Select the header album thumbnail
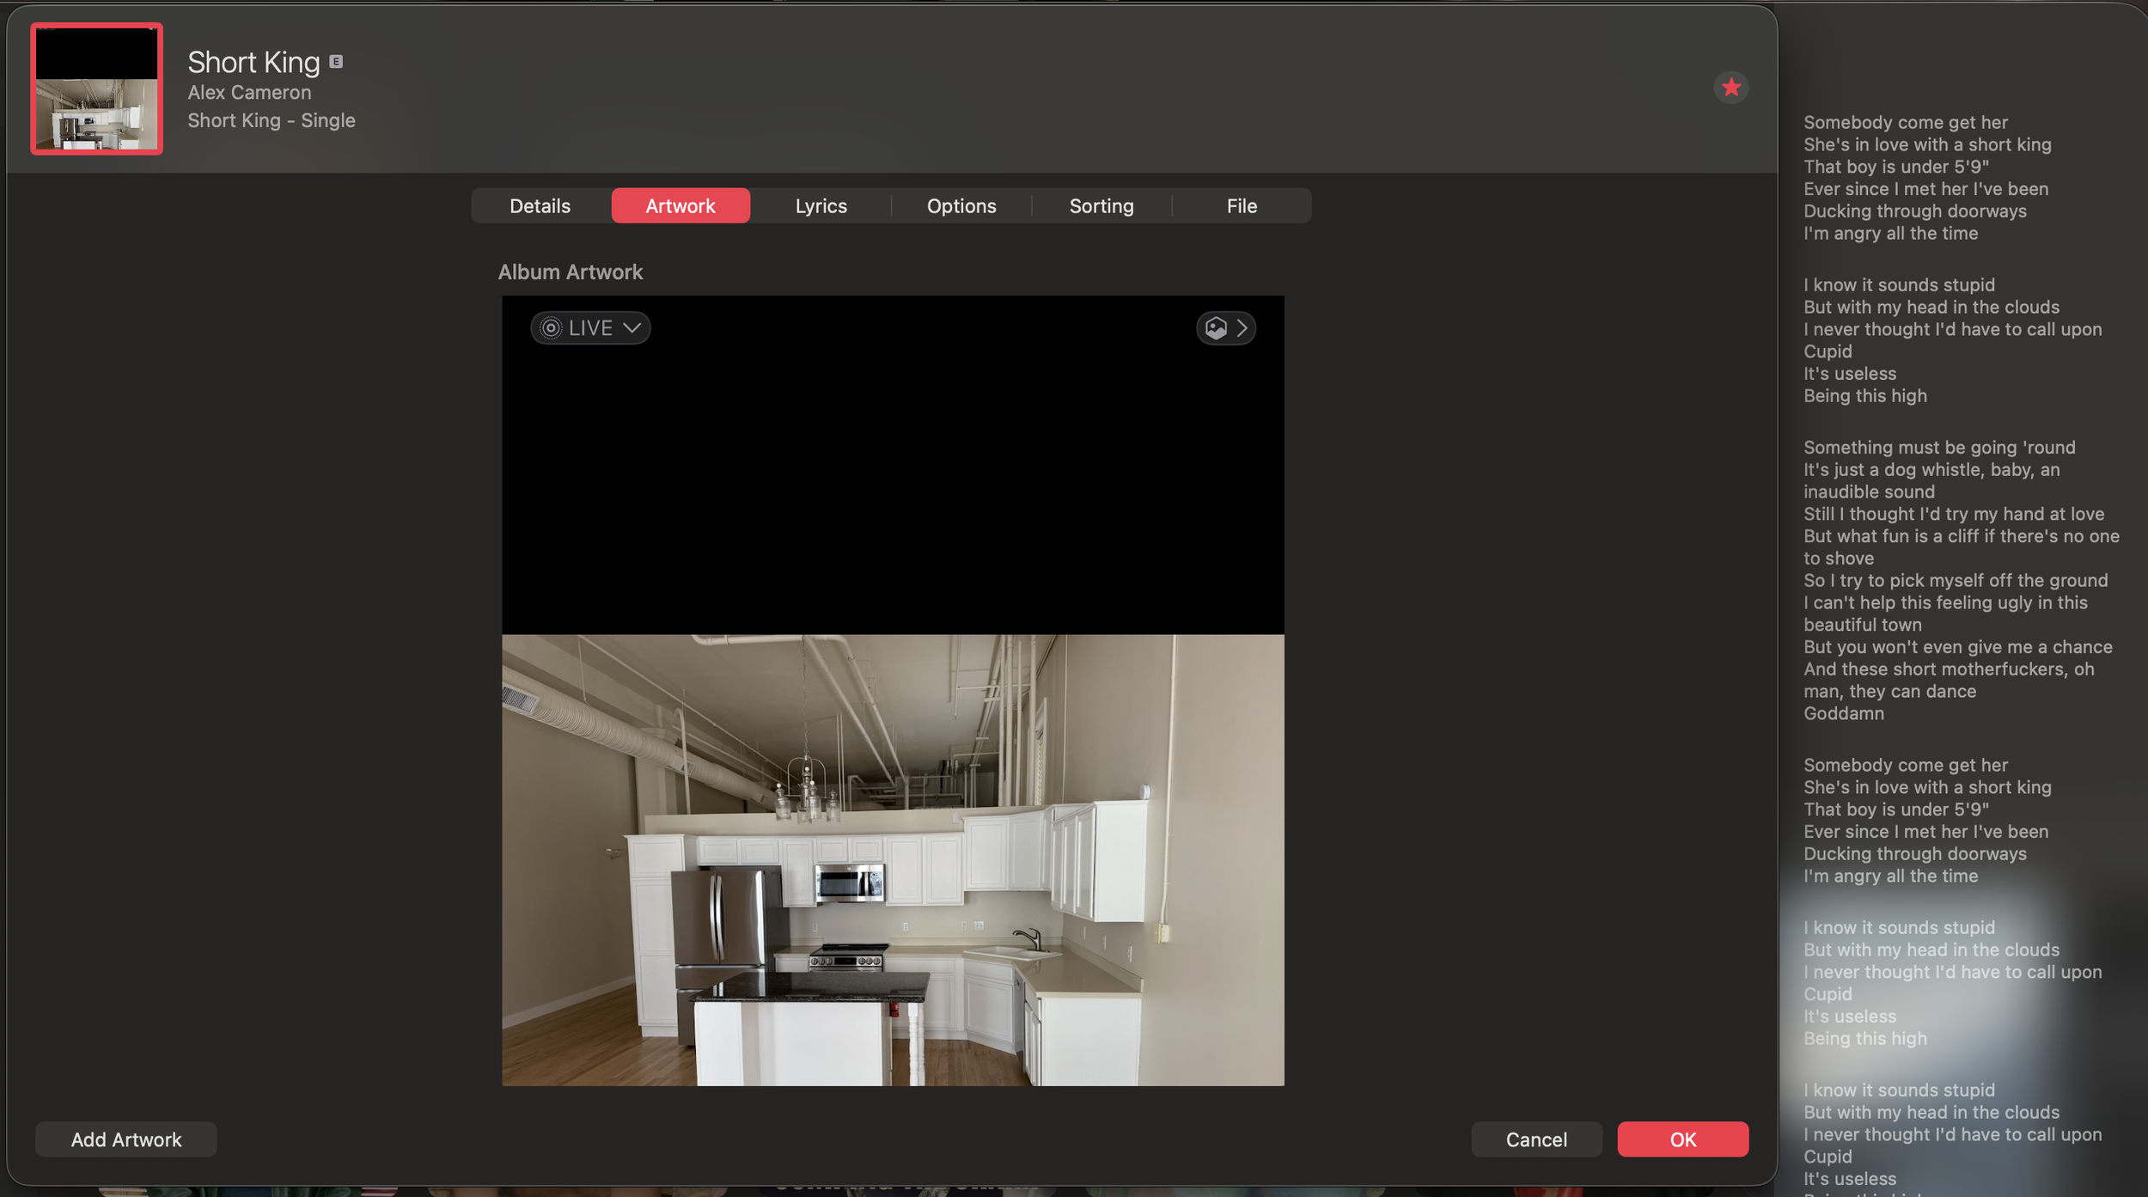This screenshot has width=2148, height=1197. pos(96,89)
